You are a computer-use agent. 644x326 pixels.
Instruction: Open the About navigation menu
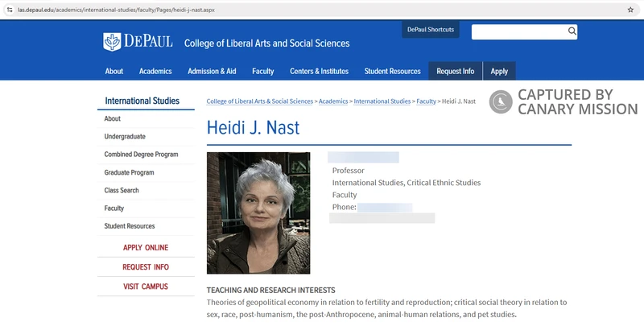click(x=114, y=72)
